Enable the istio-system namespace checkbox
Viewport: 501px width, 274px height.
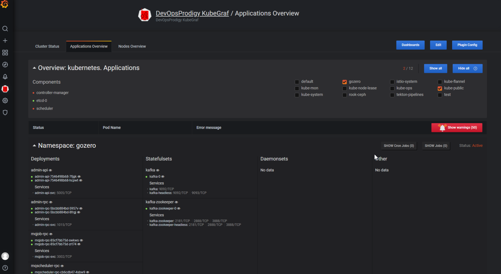click(392, 82)
